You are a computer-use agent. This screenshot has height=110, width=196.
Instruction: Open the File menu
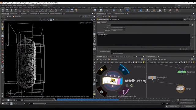tap(2, 5)
